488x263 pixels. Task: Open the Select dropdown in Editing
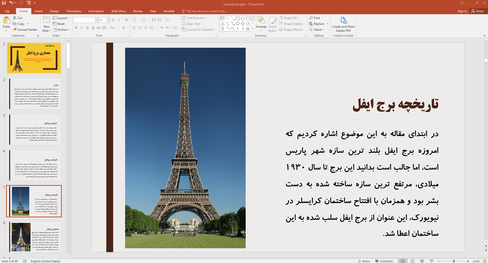point(317,29)
